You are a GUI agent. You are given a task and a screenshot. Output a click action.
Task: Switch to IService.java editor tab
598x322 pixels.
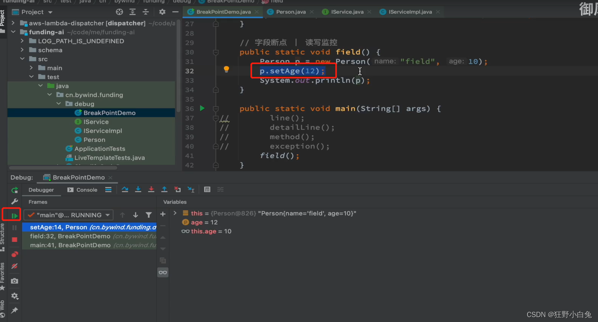(347, 12)
